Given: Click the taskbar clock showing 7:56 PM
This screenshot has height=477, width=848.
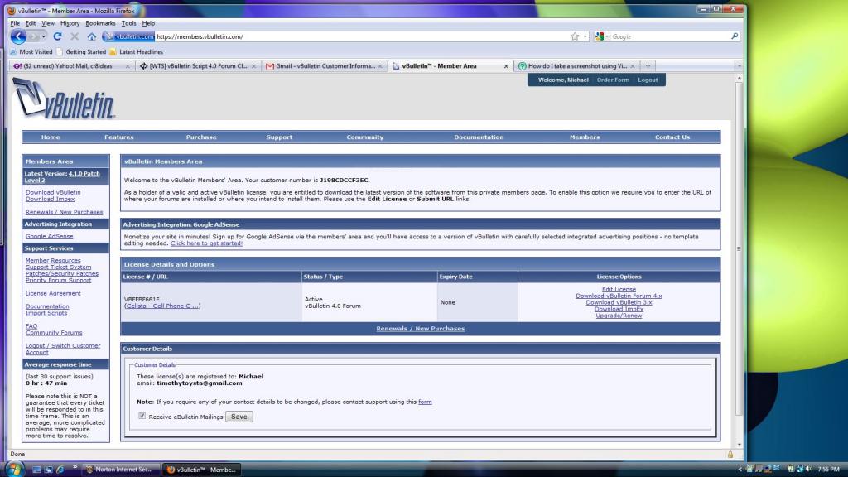Looking at the screenshot, I should (x=828, y=470).
